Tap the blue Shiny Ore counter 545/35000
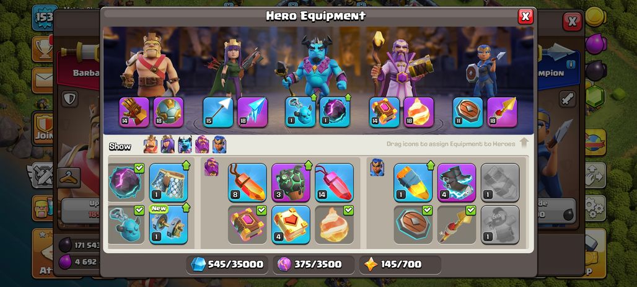Viewport: 637px width, 287px height. [227, 264]
